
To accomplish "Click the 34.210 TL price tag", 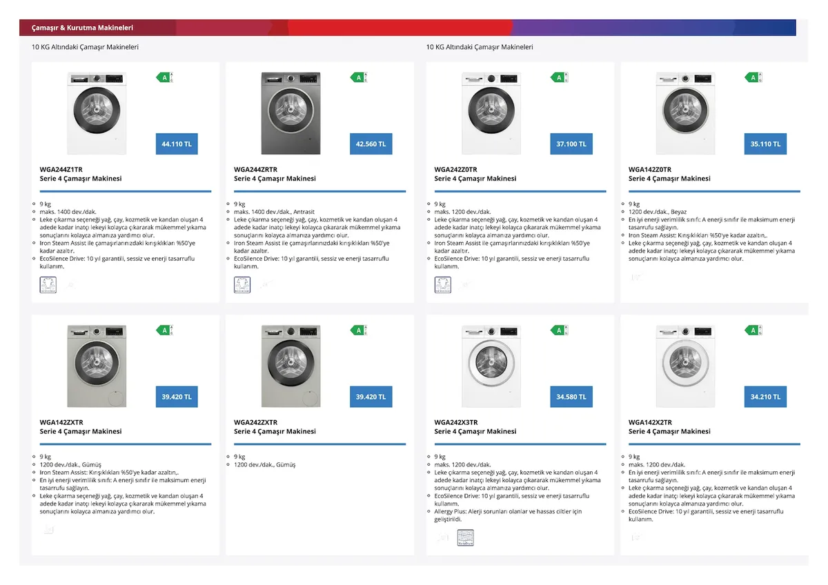I will 766,397.
